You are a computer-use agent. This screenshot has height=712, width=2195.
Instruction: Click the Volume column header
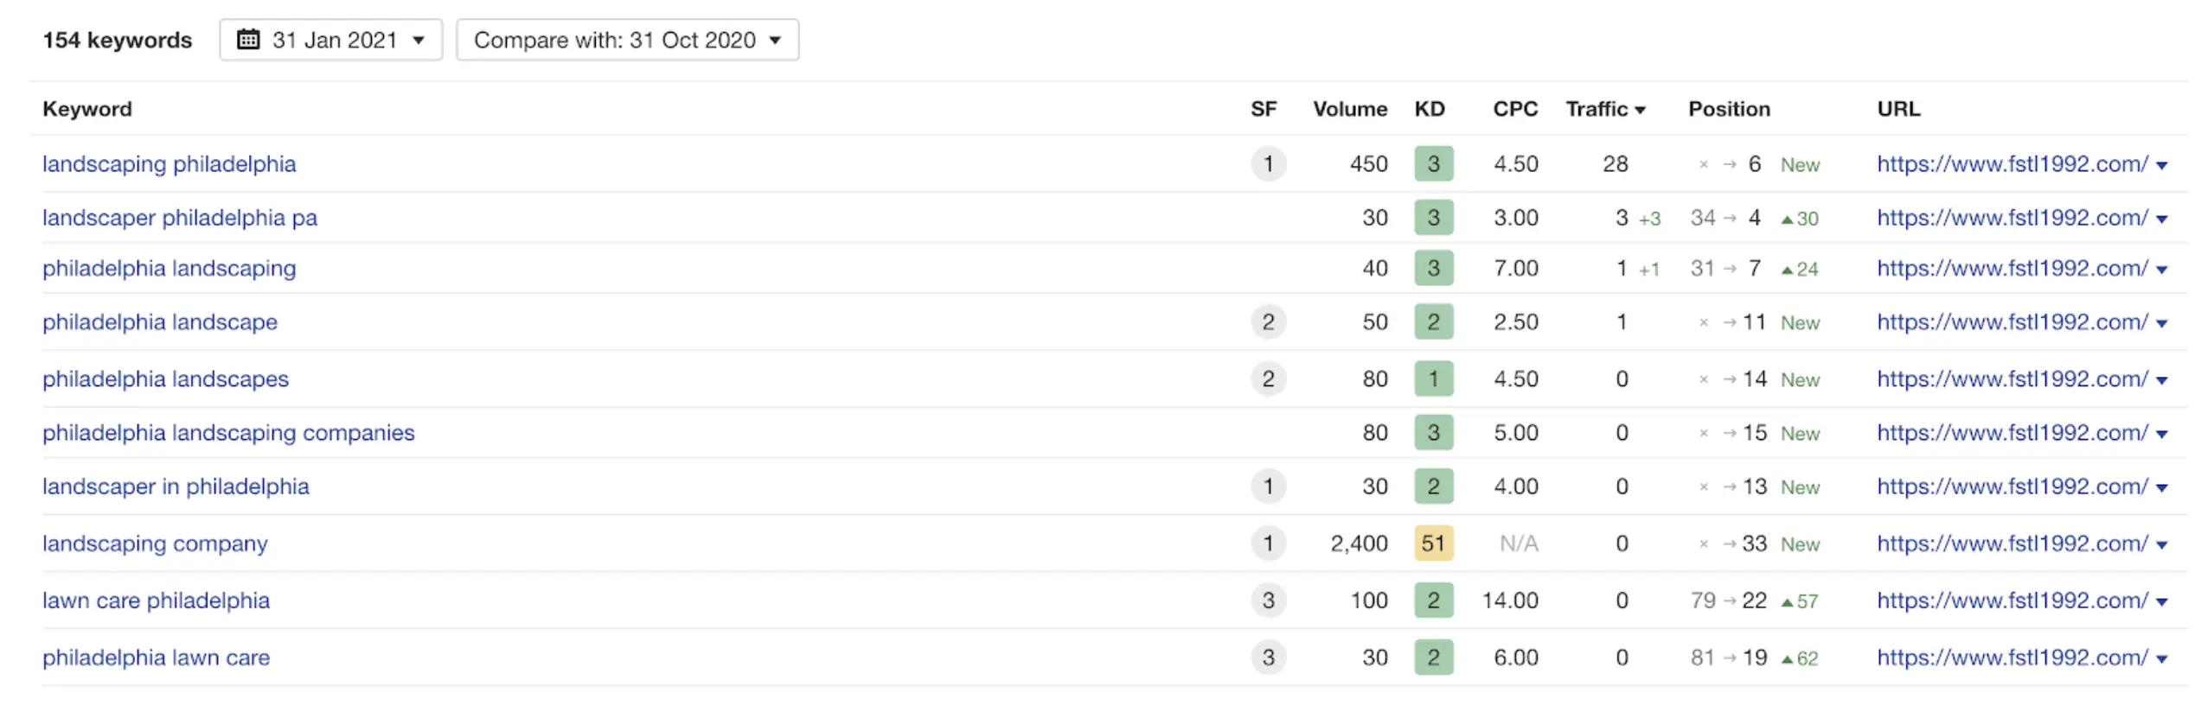[1350, 109]
